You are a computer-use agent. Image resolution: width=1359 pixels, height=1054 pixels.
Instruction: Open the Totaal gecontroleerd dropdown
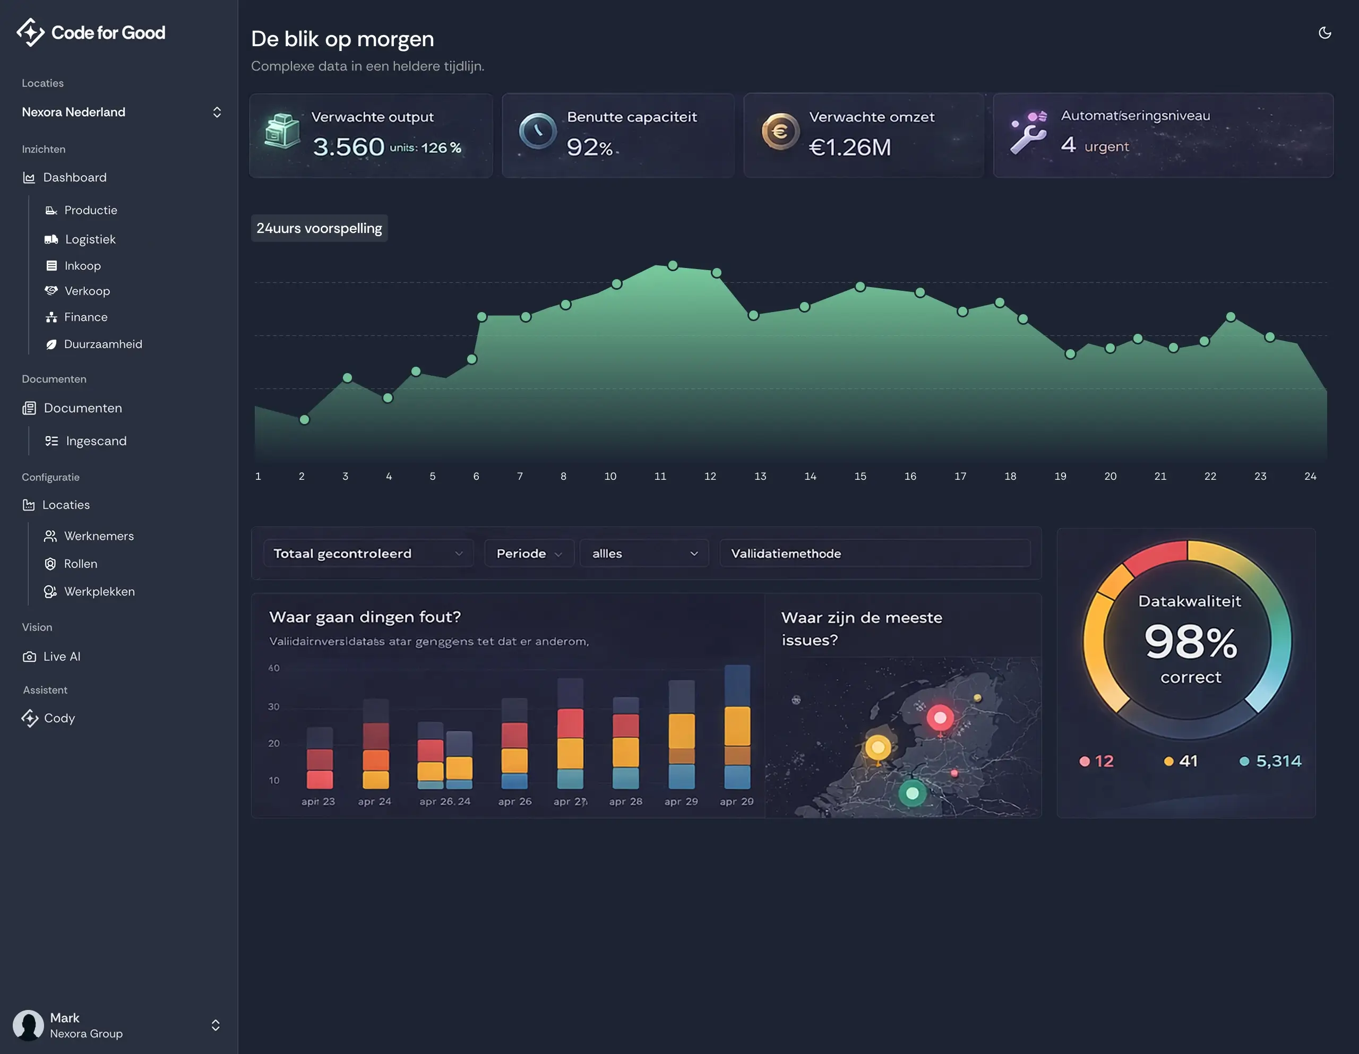point(368,553)
